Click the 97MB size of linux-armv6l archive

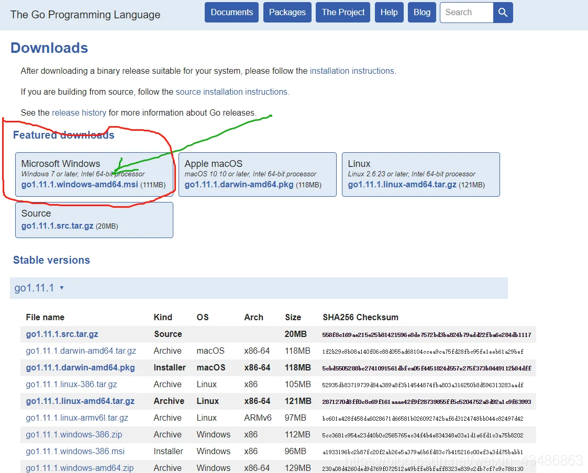tap(295, 418)
